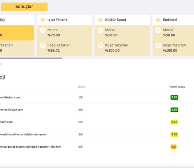The height and width of the screenshot is (168, 194).
Task: Click the 8.65 score badge
Action: [174, 97]
